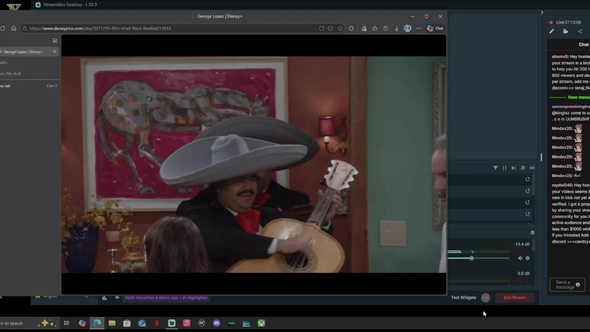Open settings for the -13.4 dB source
This screenshot has width=590, height=332.
pos(528,258)
